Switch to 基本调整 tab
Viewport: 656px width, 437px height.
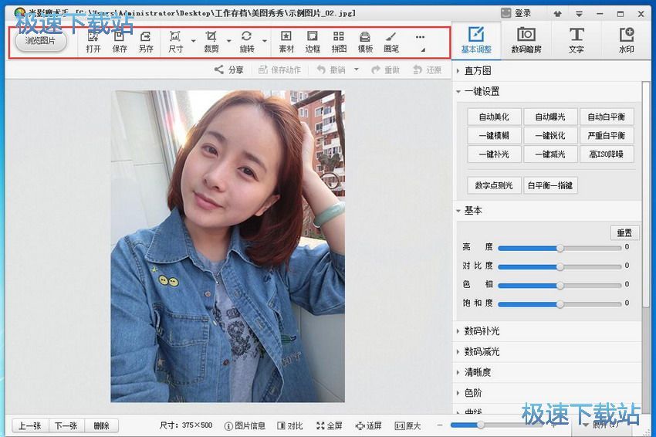click(x=476, y=40)
